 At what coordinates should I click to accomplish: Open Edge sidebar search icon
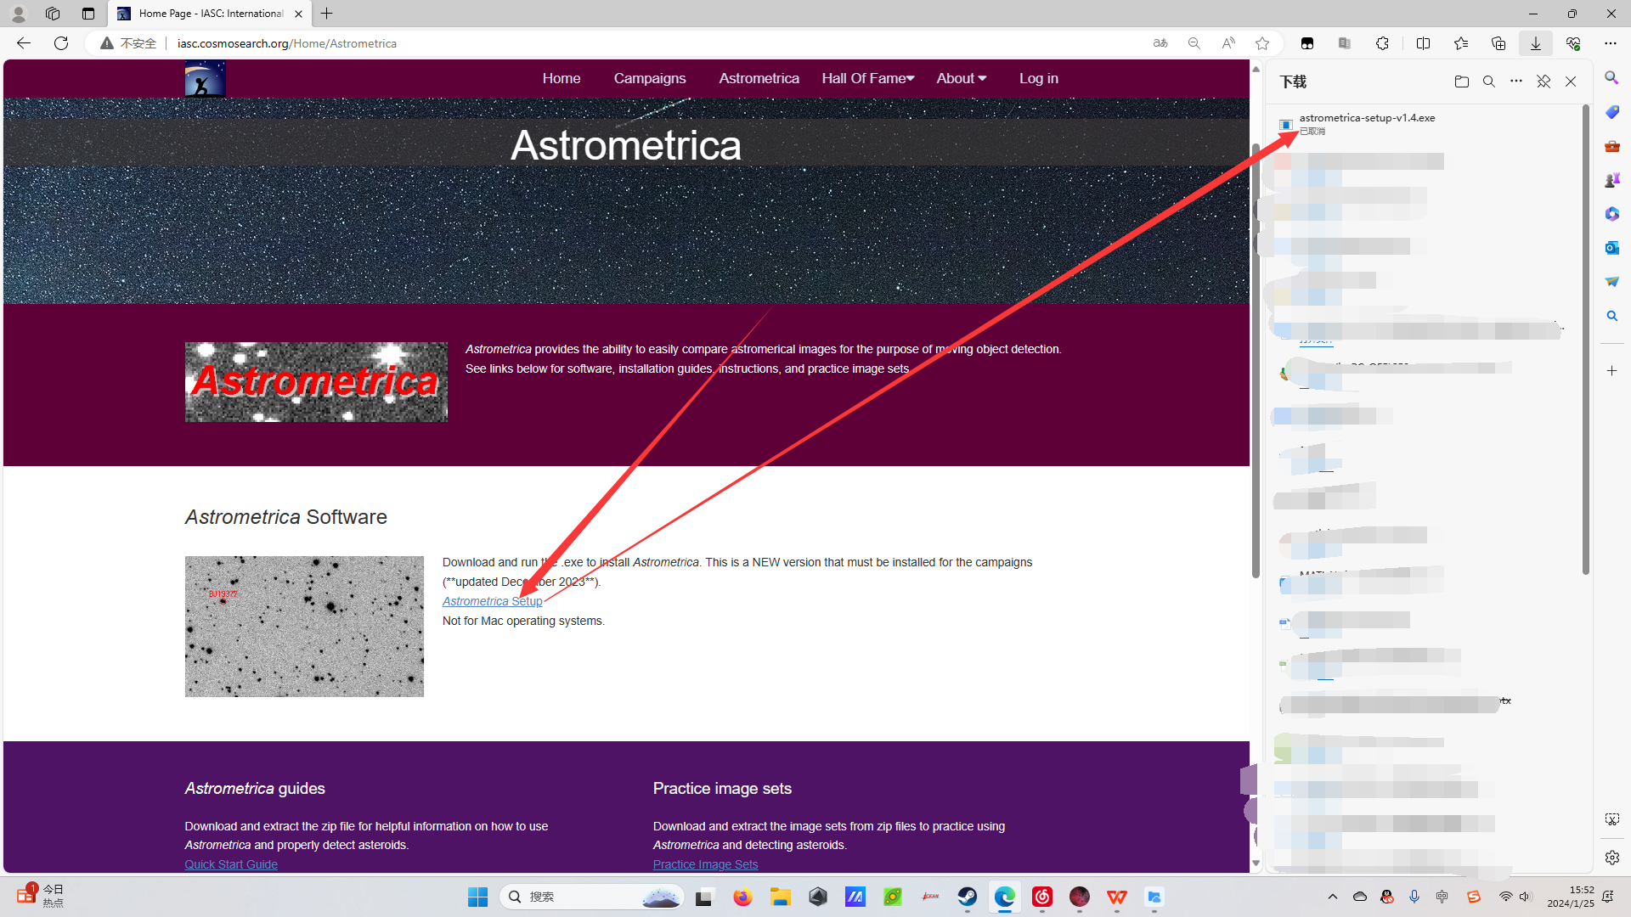coord(1611,78)
